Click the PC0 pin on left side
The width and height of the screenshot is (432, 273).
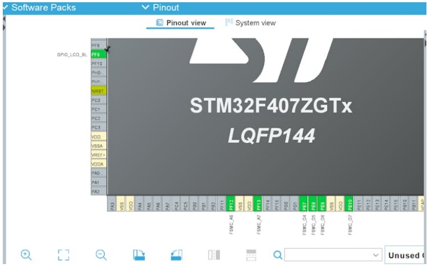pyautogui.click(x=99, y=100)
